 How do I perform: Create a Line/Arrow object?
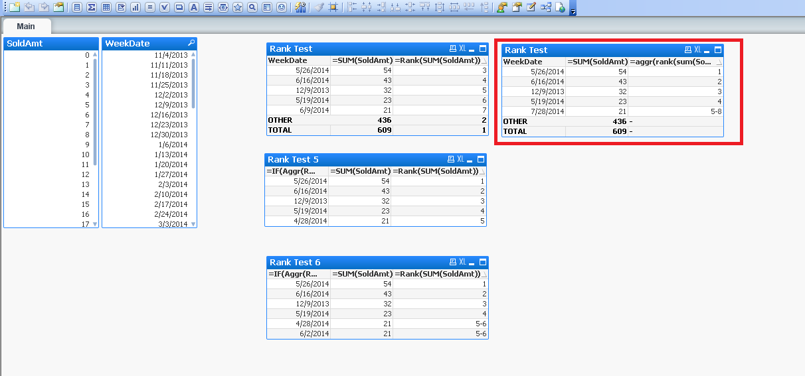pyautogui.click(x=209, y=7)
